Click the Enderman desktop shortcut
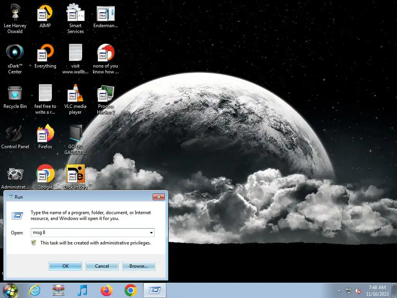 pos(105,16)
